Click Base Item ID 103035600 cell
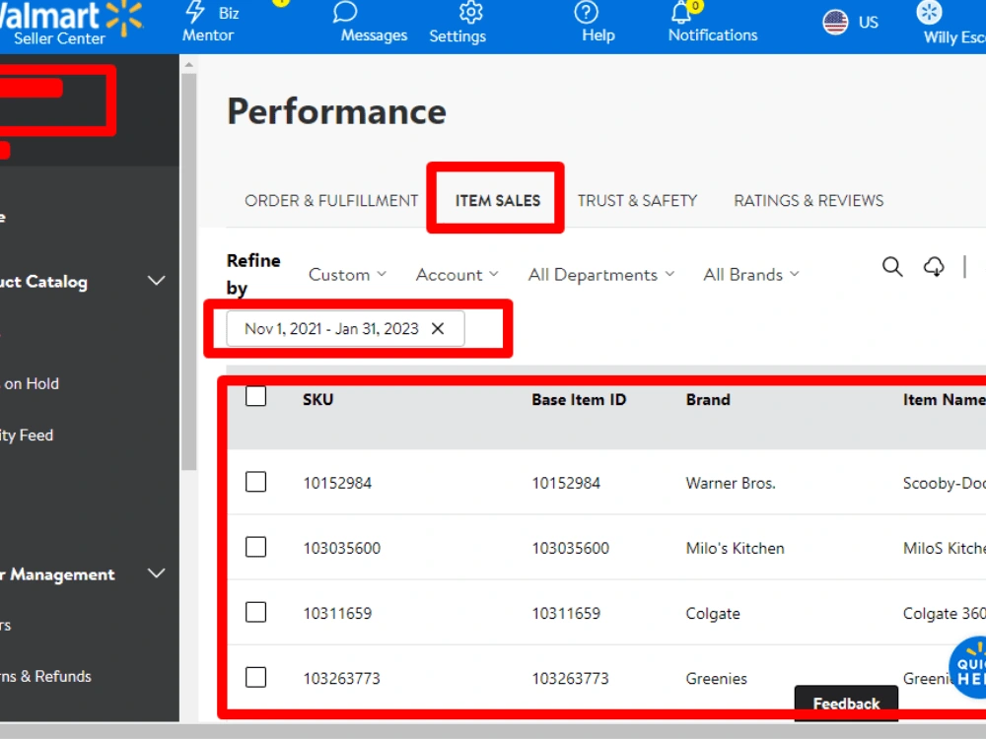 tap(570, 548)
